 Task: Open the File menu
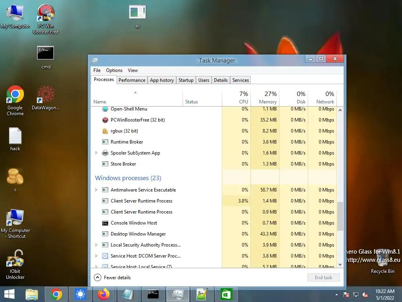[x=97, y=70]
